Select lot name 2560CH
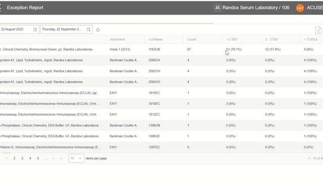This screenshot has height=182, width=323. point(154,60)
